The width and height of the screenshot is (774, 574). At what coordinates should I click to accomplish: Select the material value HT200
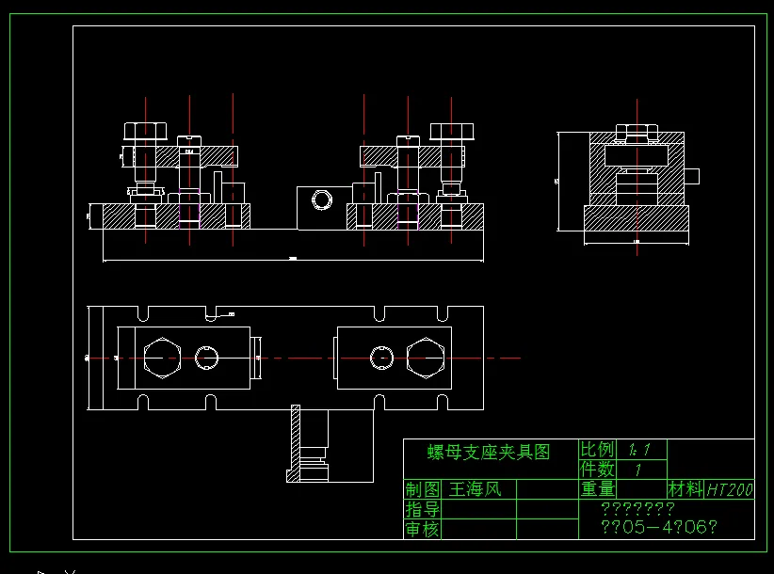click(730, 489)
